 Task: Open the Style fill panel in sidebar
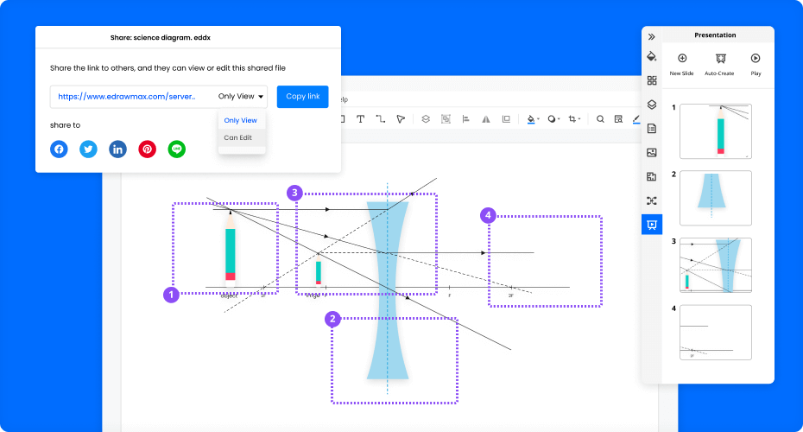click(651, 56)
